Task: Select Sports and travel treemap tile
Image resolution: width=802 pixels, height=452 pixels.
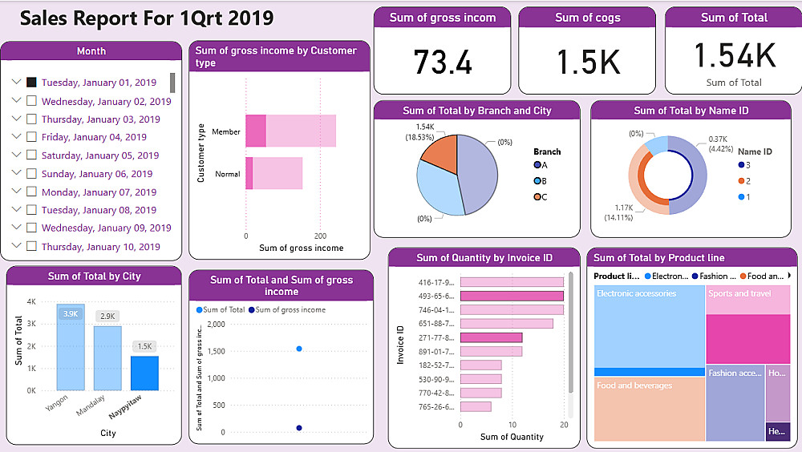Action: (748, 325)
